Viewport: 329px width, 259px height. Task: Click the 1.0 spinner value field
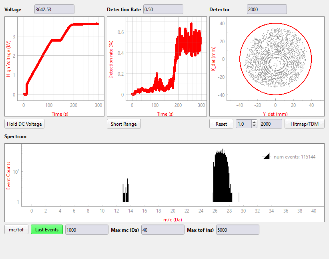pyautogui.click(x=244, y=124)
